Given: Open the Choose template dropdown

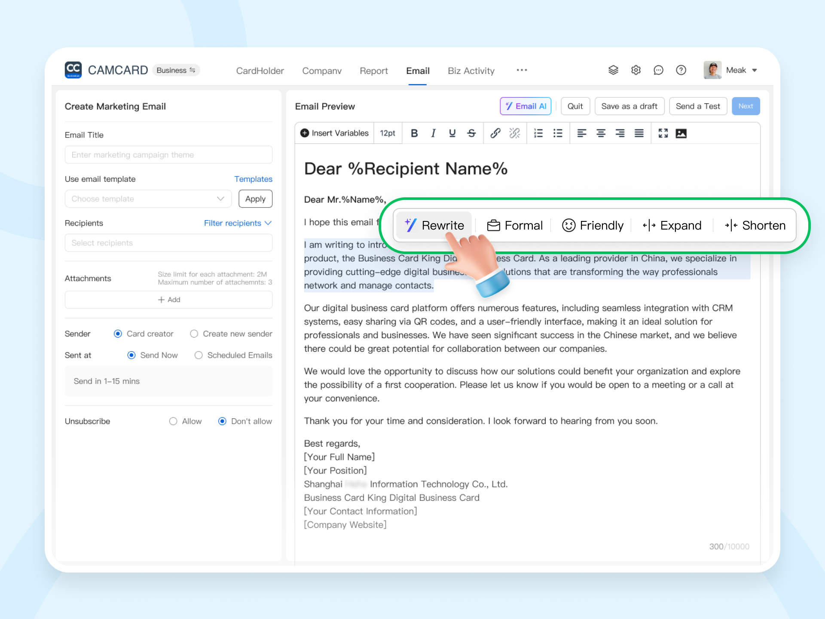Looking at the screenshot, I should tap(148, 199).
